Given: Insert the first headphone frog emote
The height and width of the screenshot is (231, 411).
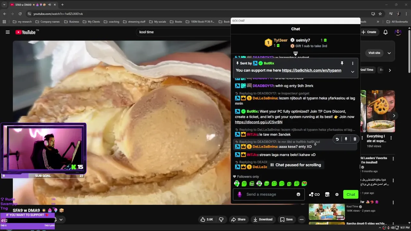Looking at the screenshot, I should coord(237,184).
